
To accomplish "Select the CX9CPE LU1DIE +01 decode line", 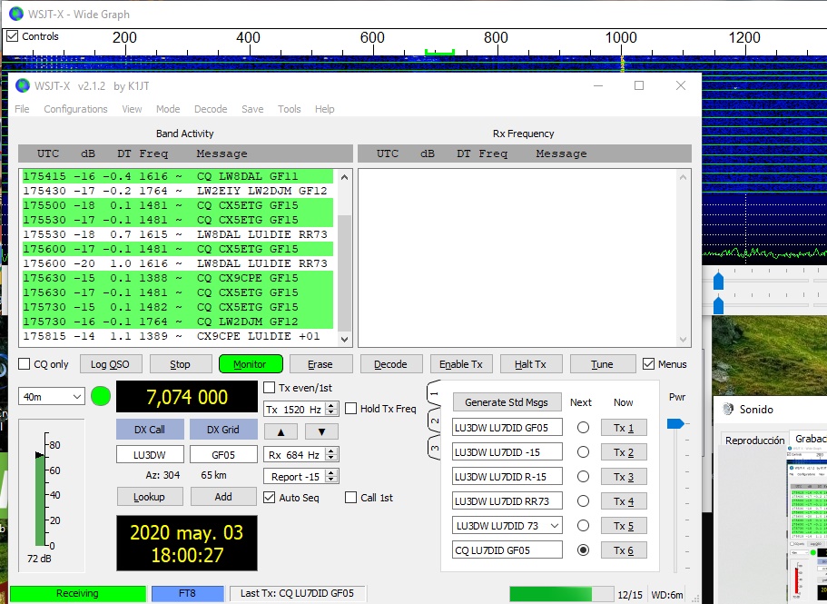I will click(178, 336).
